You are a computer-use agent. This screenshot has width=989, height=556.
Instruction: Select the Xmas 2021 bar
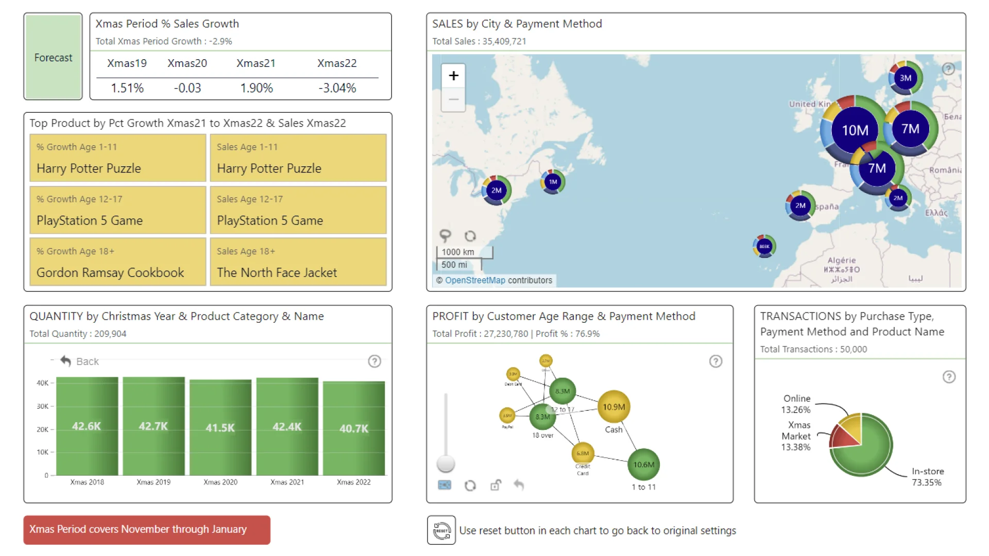point(287,426)
